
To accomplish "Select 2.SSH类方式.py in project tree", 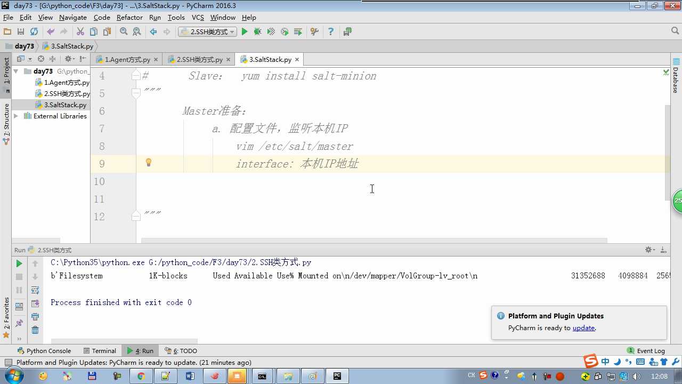I will (62, 94).
